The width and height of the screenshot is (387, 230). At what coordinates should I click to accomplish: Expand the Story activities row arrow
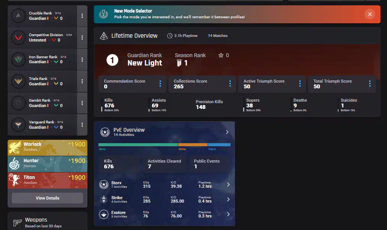click(228, 185)
